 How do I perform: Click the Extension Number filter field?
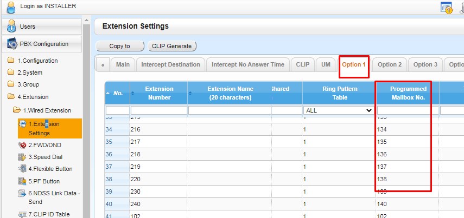[159, 110]
